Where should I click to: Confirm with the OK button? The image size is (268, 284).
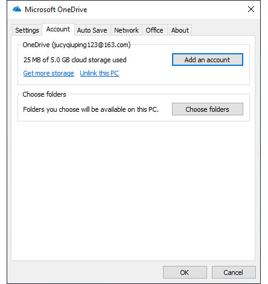(185, 273)
